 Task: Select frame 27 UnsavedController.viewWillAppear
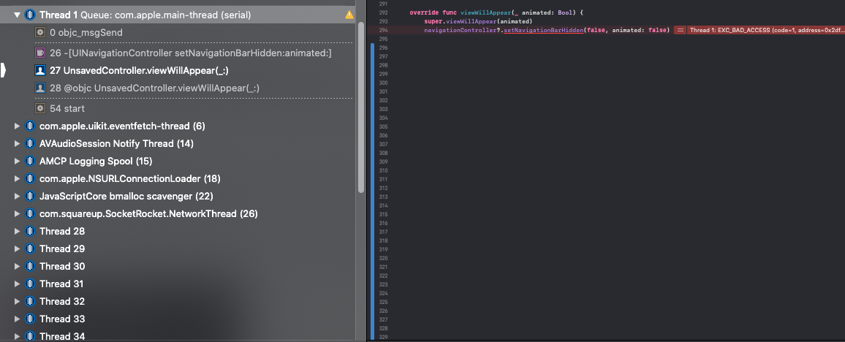click(x=134, y=71)
